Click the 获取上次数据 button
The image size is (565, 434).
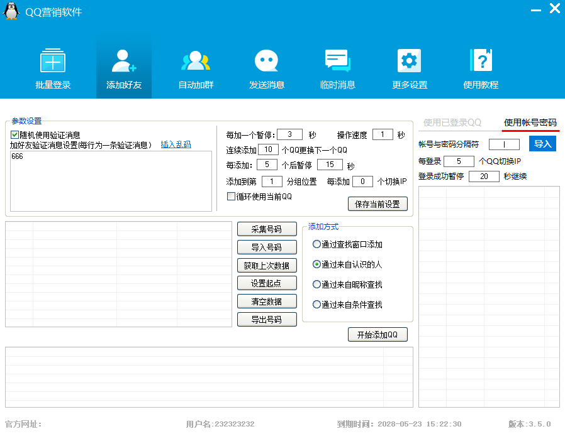(267, 266)
